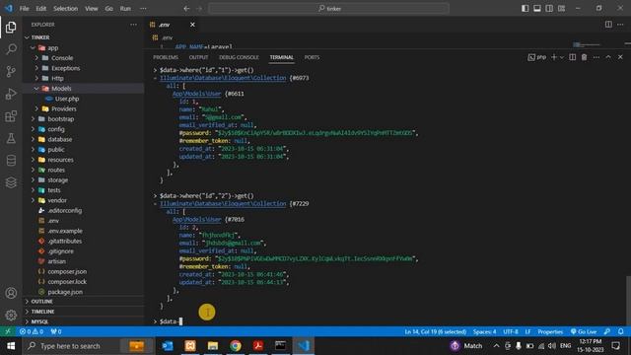Open the .env.example file
Viewport: 631px width, 355px height.
[65, 231]
